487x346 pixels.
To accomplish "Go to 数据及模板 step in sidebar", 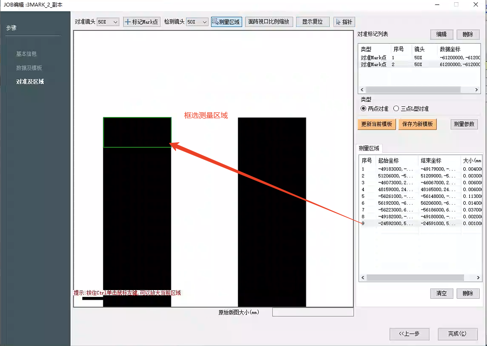I will (x=29, y=68).
